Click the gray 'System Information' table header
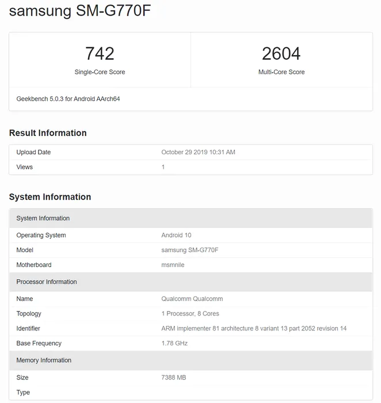Image resolution: width=381 pixels, height=403 pixels. point(190,218)
